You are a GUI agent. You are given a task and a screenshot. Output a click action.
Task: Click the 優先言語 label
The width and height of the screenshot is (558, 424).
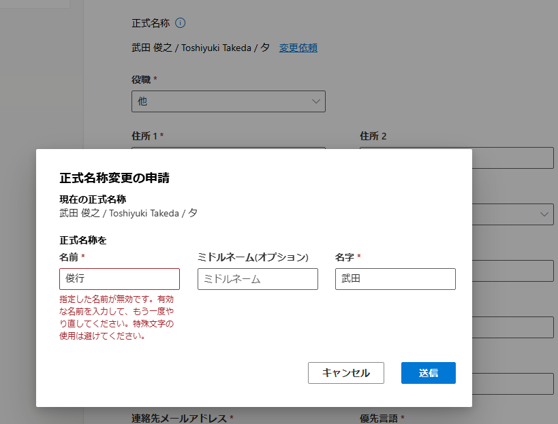pyautogui.click(x=379, y=419)
